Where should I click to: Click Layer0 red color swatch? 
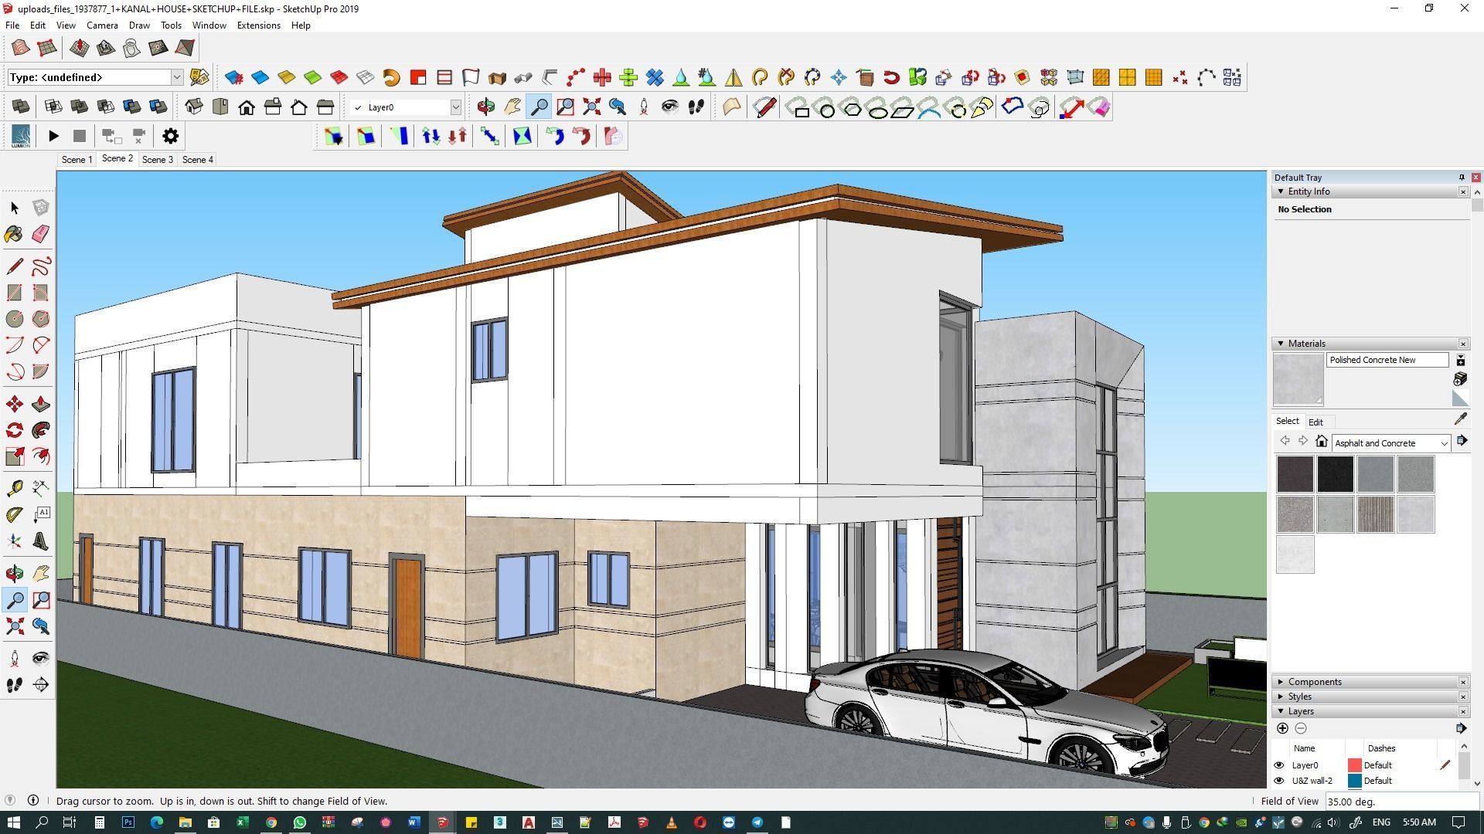click(1354, 765)
